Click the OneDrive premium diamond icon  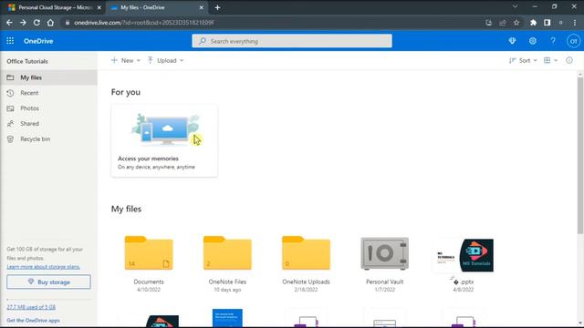512,41
